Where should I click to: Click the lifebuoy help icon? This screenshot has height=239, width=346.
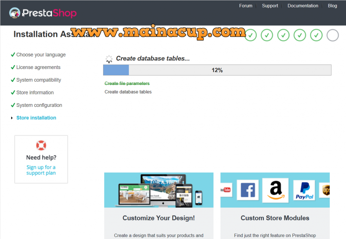point(41,145)
